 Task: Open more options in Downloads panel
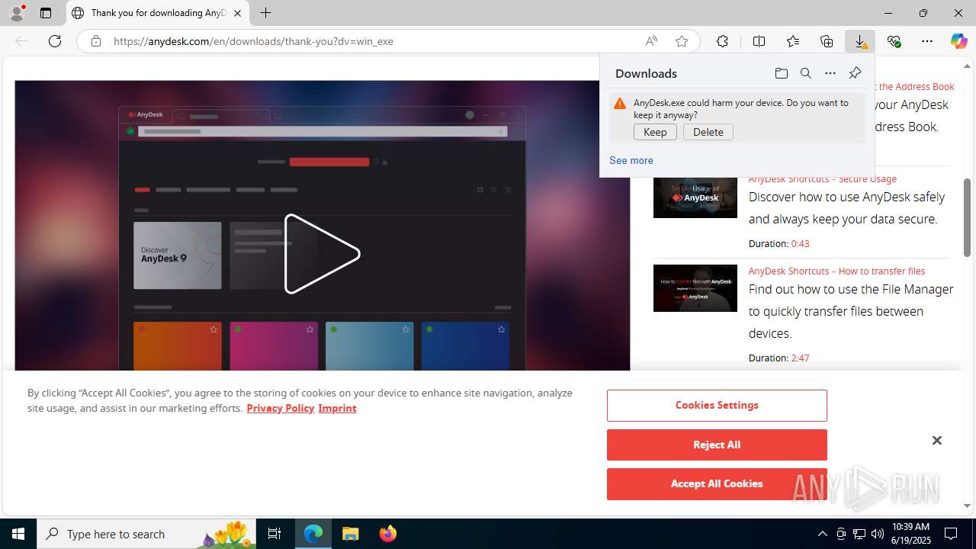click(x=830, y=73)
